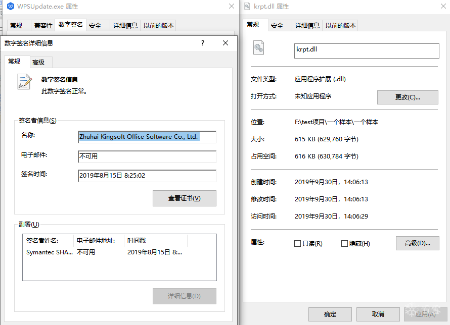Click the 应用(A) button
The height and width of the screenshot is (325, 450).
point(426,314)
